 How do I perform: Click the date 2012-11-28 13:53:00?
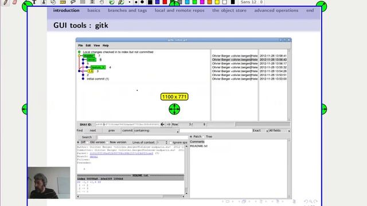coord(273,79)
